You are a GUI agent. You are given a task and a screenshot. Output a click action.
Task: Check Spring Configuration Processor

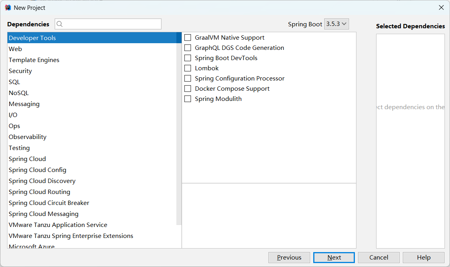coord(188,78)
